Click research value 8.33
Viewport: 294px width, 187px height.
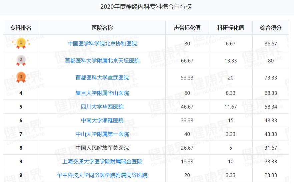coord(231,93)
